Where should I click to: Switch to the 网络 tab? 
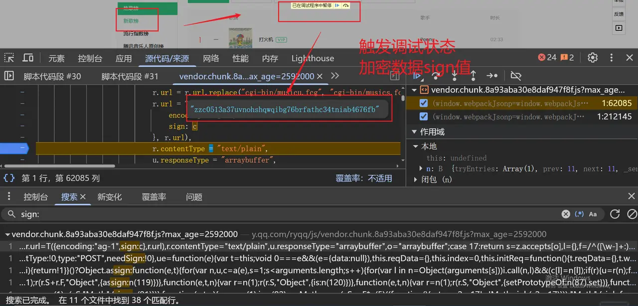tap(211, 58)
